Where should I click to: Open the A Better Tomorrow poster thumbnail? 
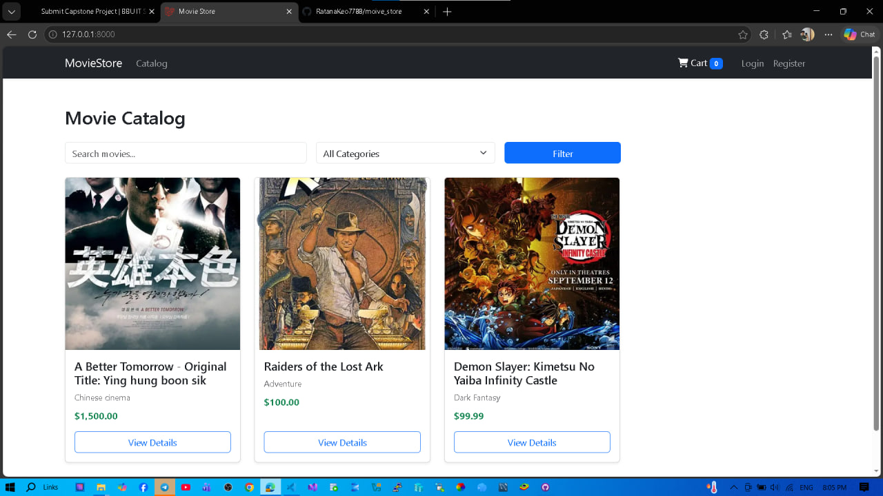(x=152, y=264)
